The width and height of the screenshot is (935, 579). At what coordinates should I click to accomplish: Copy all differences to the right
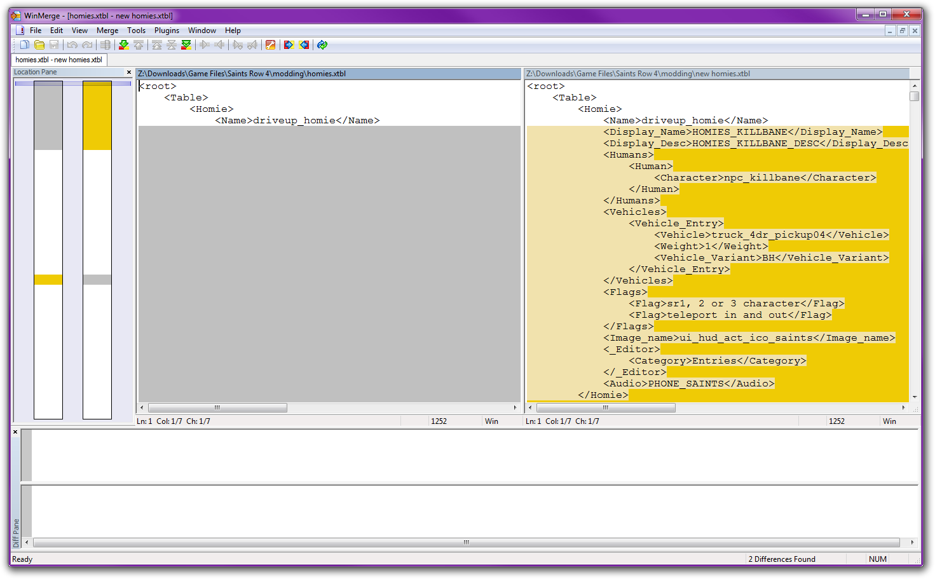point(289,44)
